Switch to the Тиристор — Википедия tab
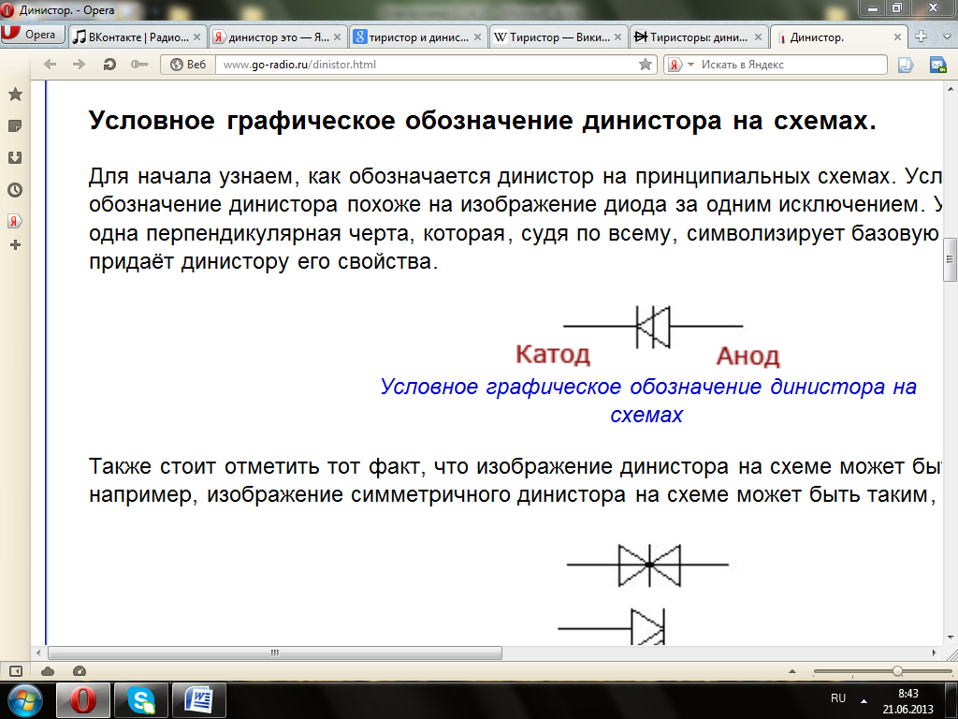This screenshot has width=958, height=719. (558, 37)
